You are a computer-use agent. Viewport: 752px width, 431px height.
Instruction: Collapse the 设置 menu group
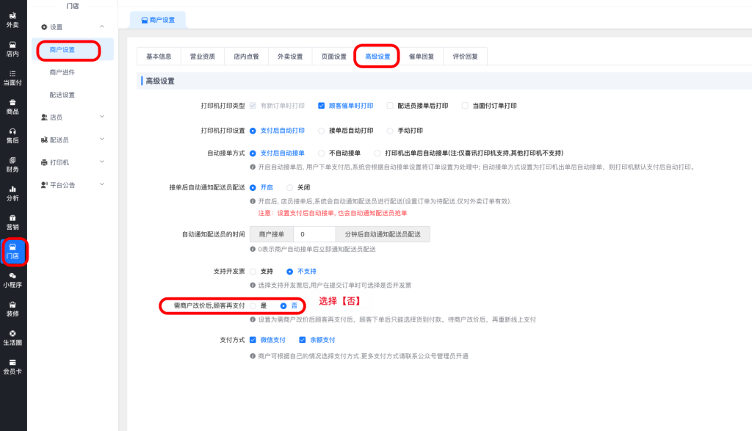click(x=72, y=27)
